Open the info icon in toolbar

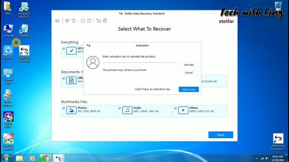click(x=83, y=21)
